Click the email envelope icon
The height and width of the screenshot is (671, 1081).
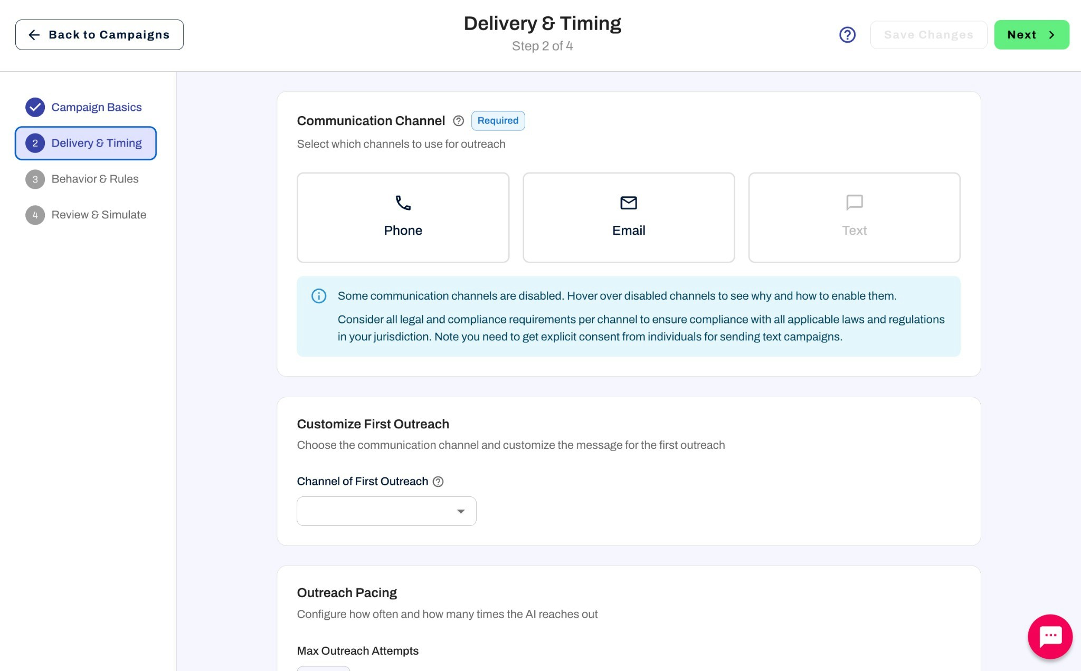628,203
